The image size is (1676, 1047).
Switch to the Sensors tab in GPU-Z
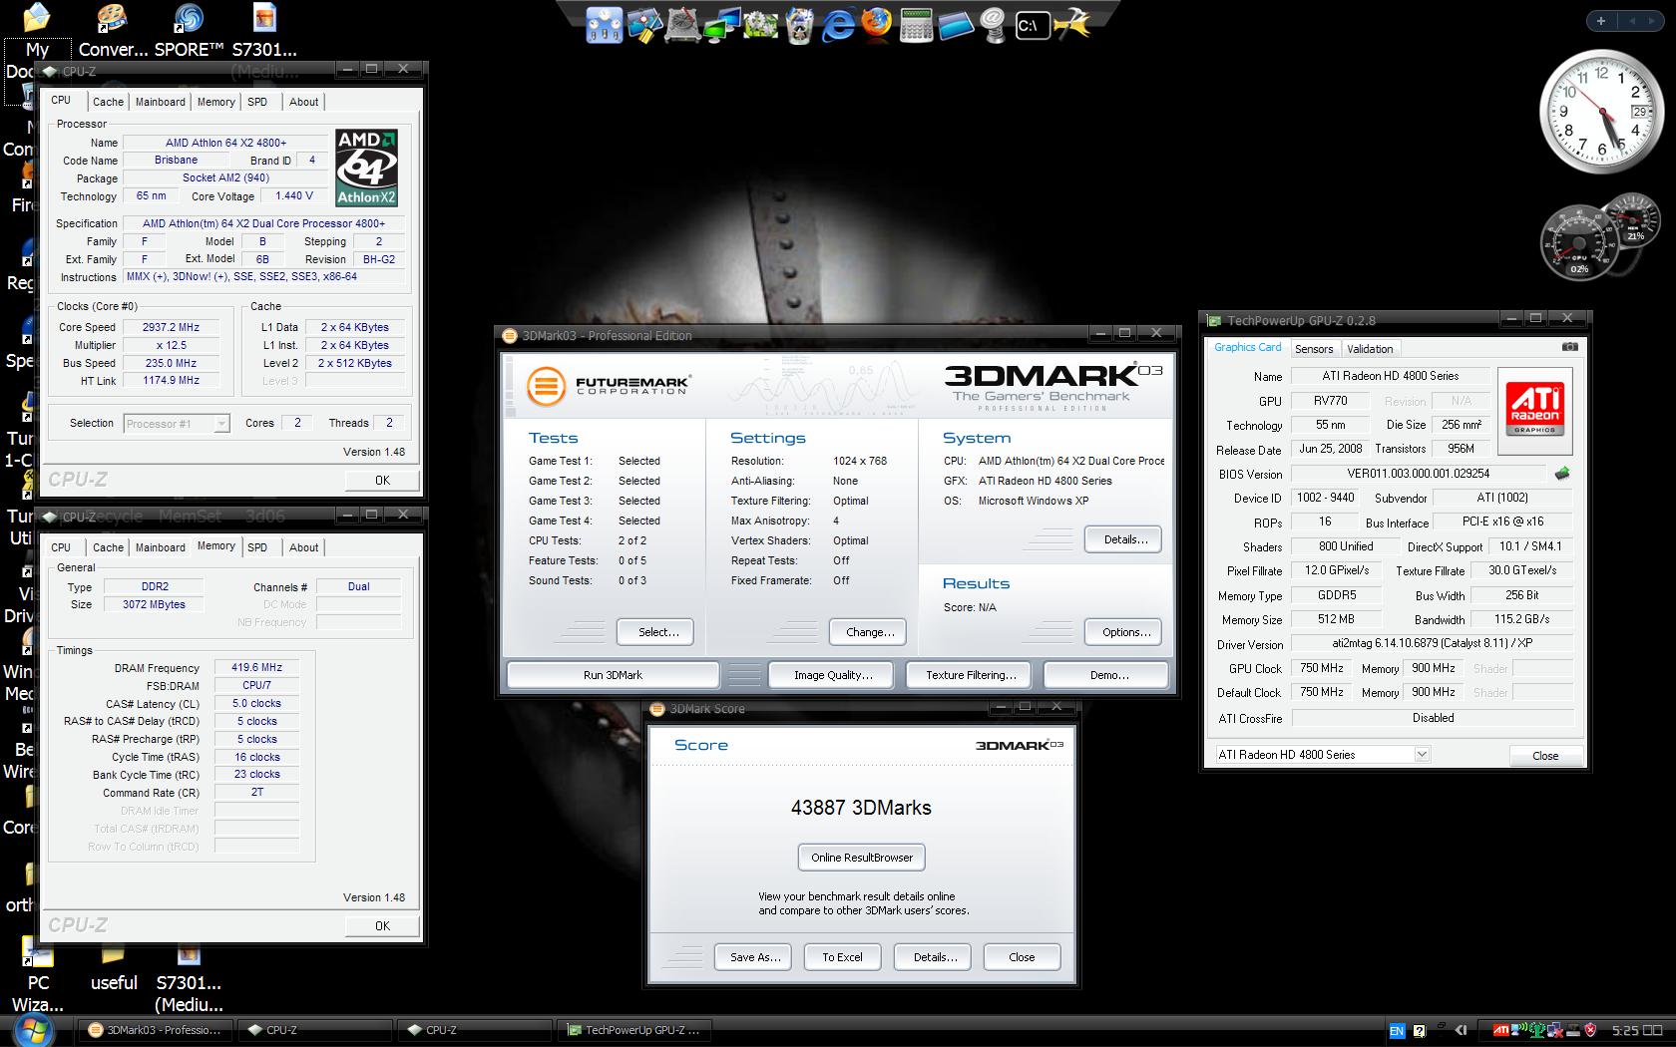click(x=1313, y=349)
